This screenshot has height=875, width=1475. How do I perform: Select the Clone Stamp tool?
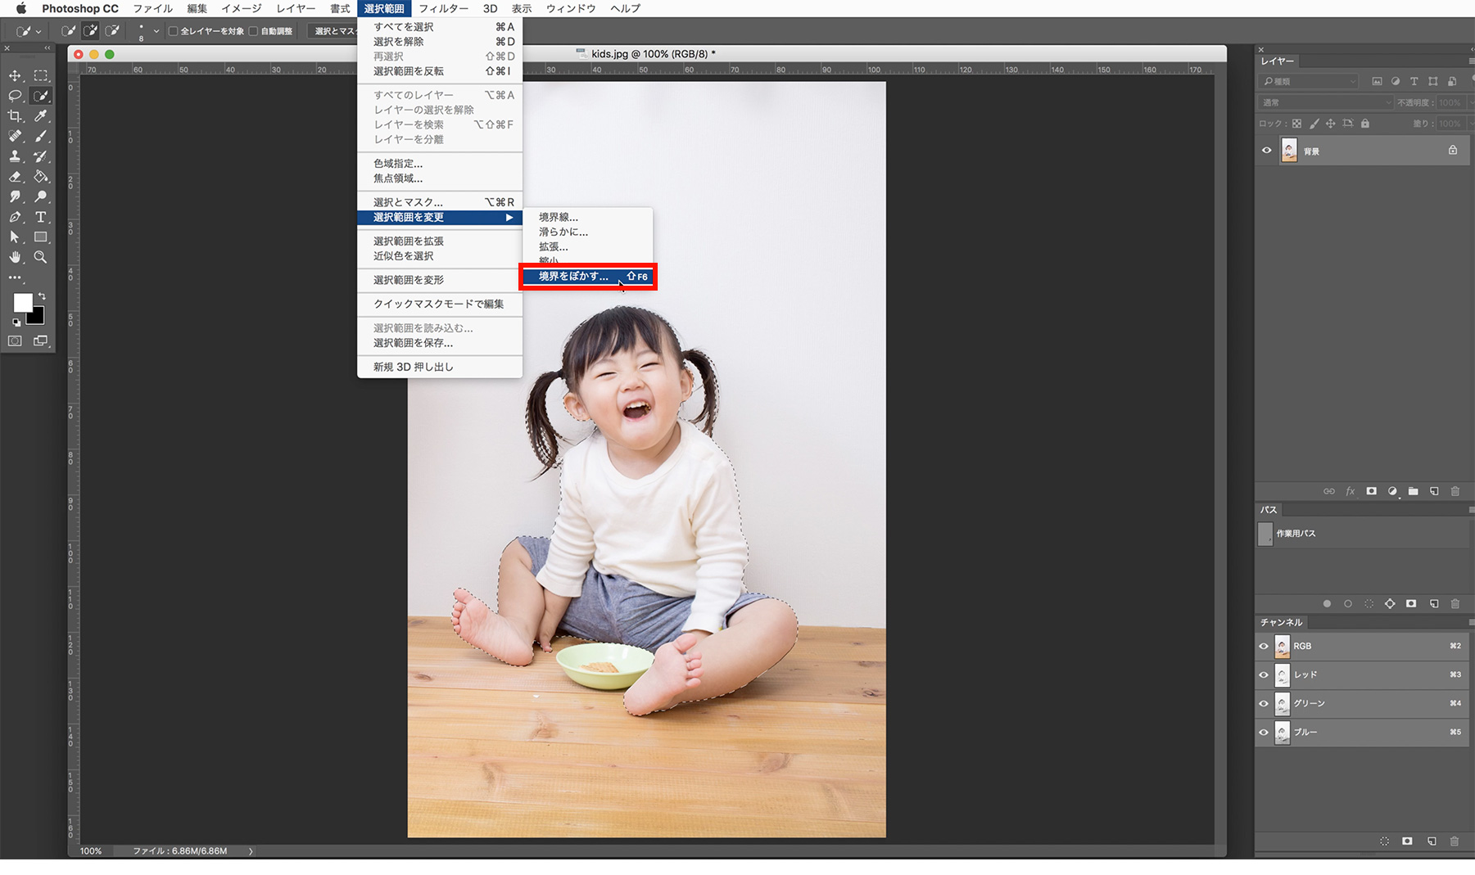click(x=15, y=156)
